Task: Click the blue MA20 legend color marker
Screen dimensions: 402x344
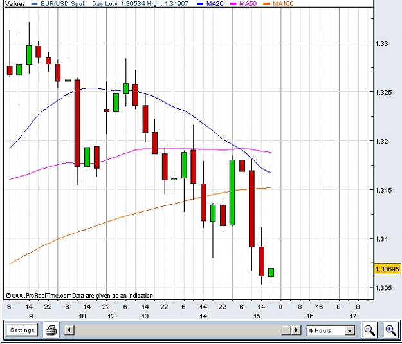Action: click(x=201, y=4)
